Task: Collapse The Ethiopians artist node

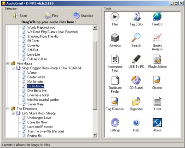Action: (8, 109)
